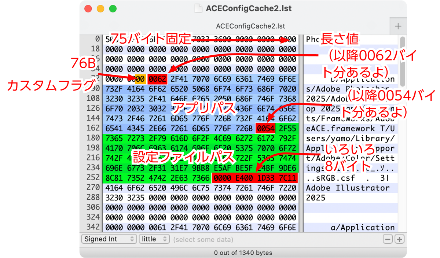Click line number 306 in the gutter

[93, 207]
